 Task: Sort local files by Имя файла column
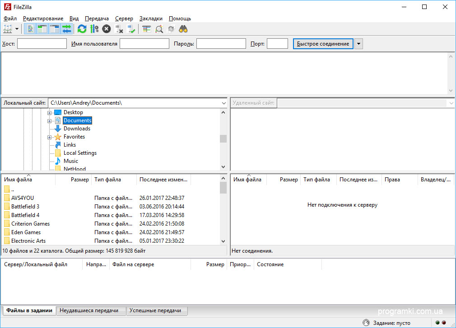(28, 180)
